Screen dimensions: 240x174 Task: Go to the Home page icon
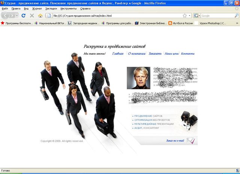pyautogui.click(x=40, y=16)
